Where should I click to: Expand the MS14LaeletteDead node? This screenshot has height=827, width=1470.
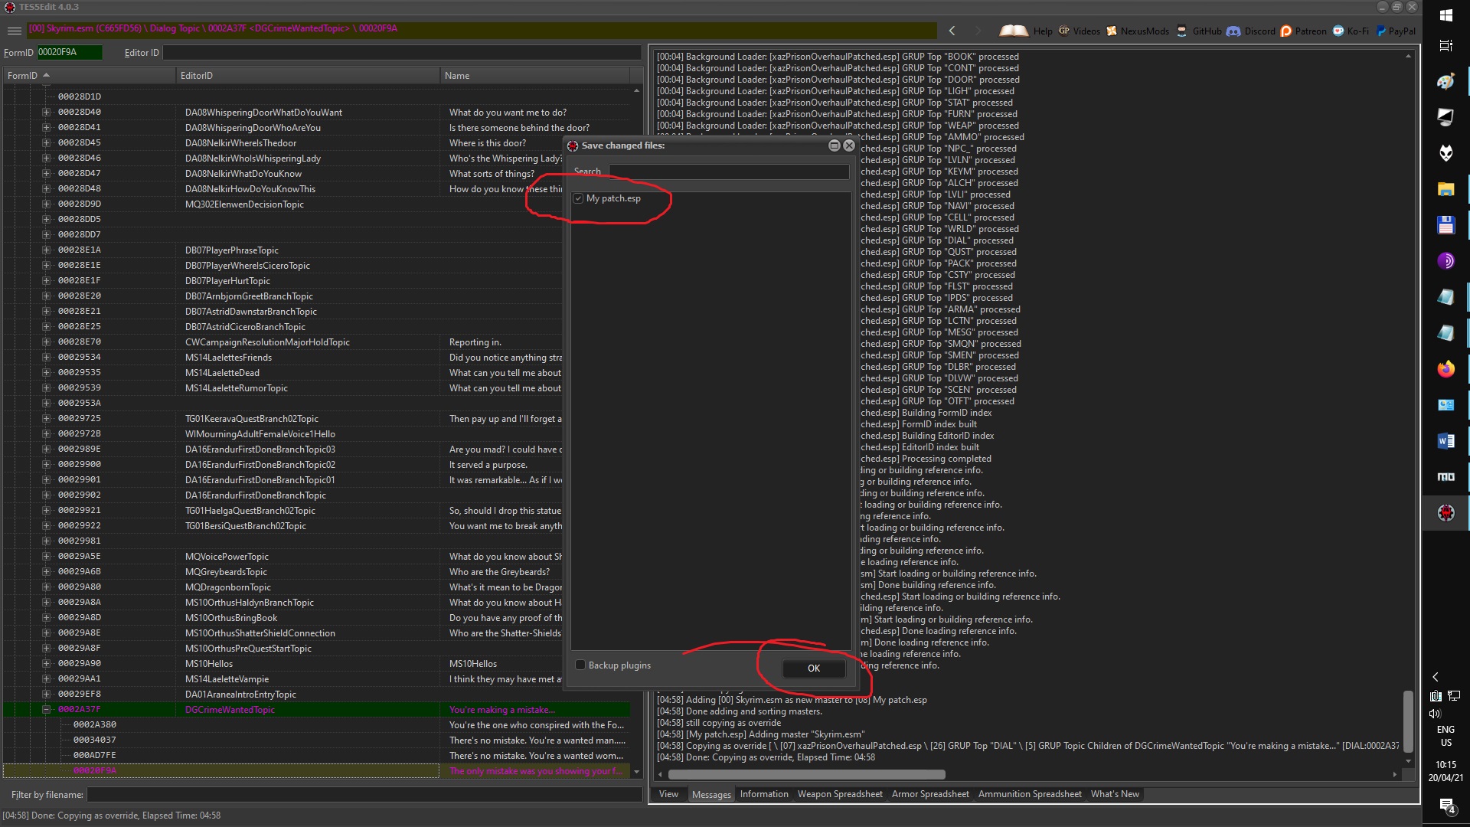point(46,373)
